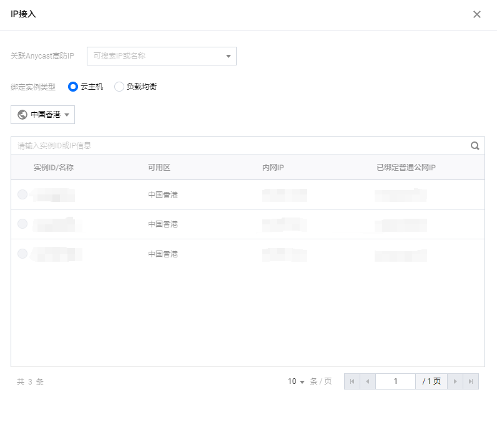497x435 pixels.
Task: Select the third instance row radio
Action: (22, 254)
